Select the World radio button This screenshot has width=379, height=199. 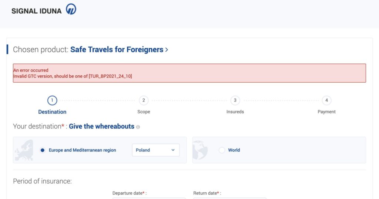[x=222, y=150]
